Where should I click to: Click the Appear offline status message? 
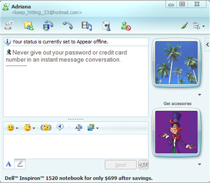click(60, 42)
